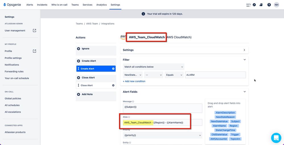Click the Message text area
This screenshot has height=145, width=284.
pos(162,108)
